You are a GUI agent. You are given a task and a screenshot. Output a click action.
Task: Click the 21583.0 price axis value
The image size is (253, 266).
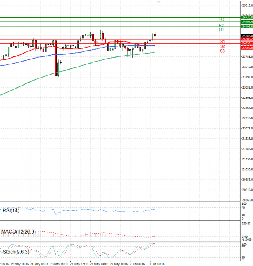pyautogui.click(x=248, y=149)
